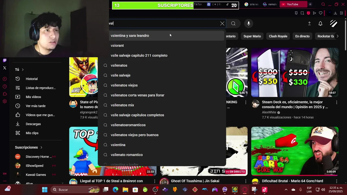Image resolution: width=347 pixels, height=195 pixels.
Task: Go to 'Mis vídeos'
Action: 36,97
